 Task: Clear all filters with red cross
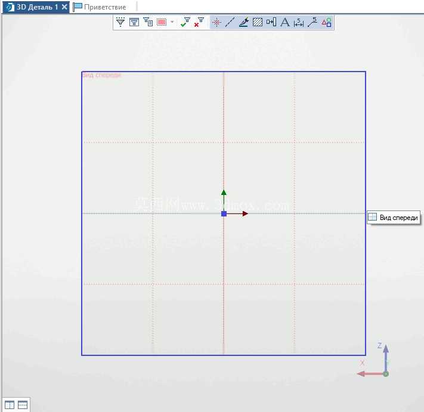tap(199, 22)
